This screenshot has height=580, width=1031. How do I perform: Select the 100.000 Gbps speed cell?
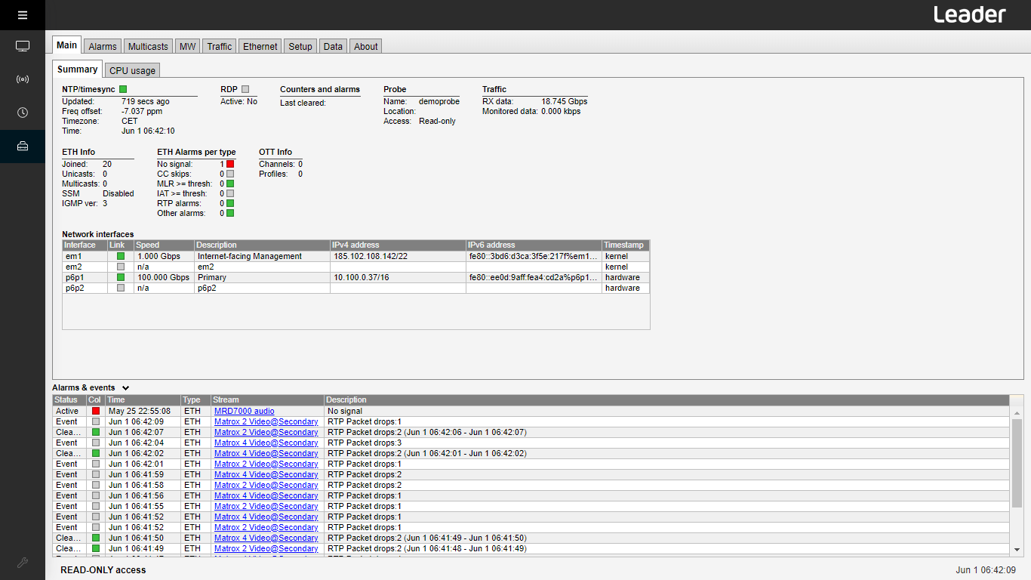[164, 277]
